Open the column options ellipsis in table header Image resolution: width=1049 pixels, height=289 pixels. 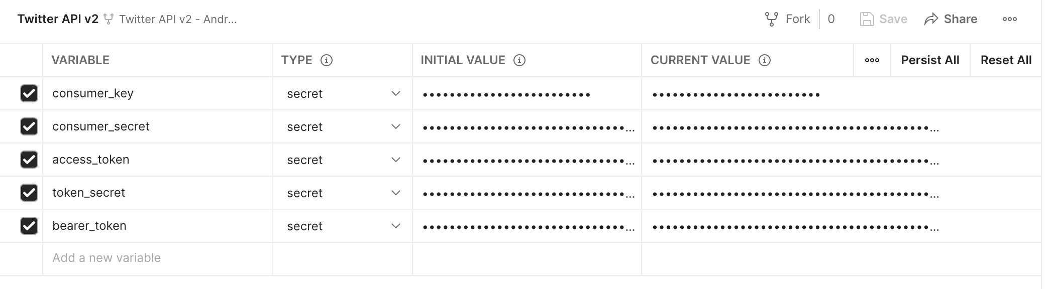(872, 60)
